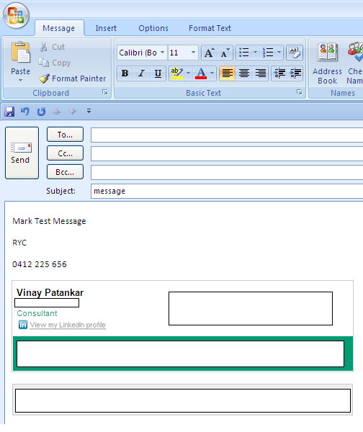363x432 pixels.
Task: Open the font name dropdown
Action: [163, 53]
